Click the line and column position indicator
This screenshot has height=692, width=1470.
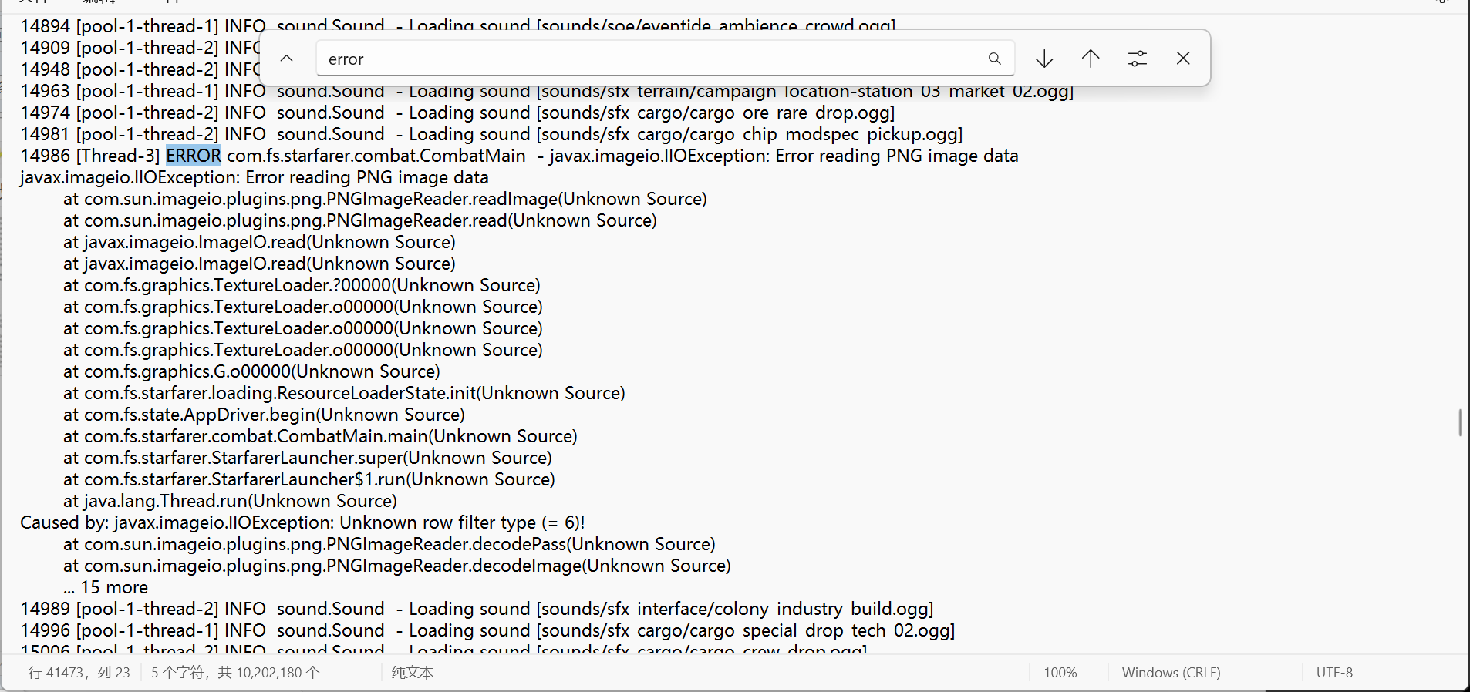tap(79, 673)
